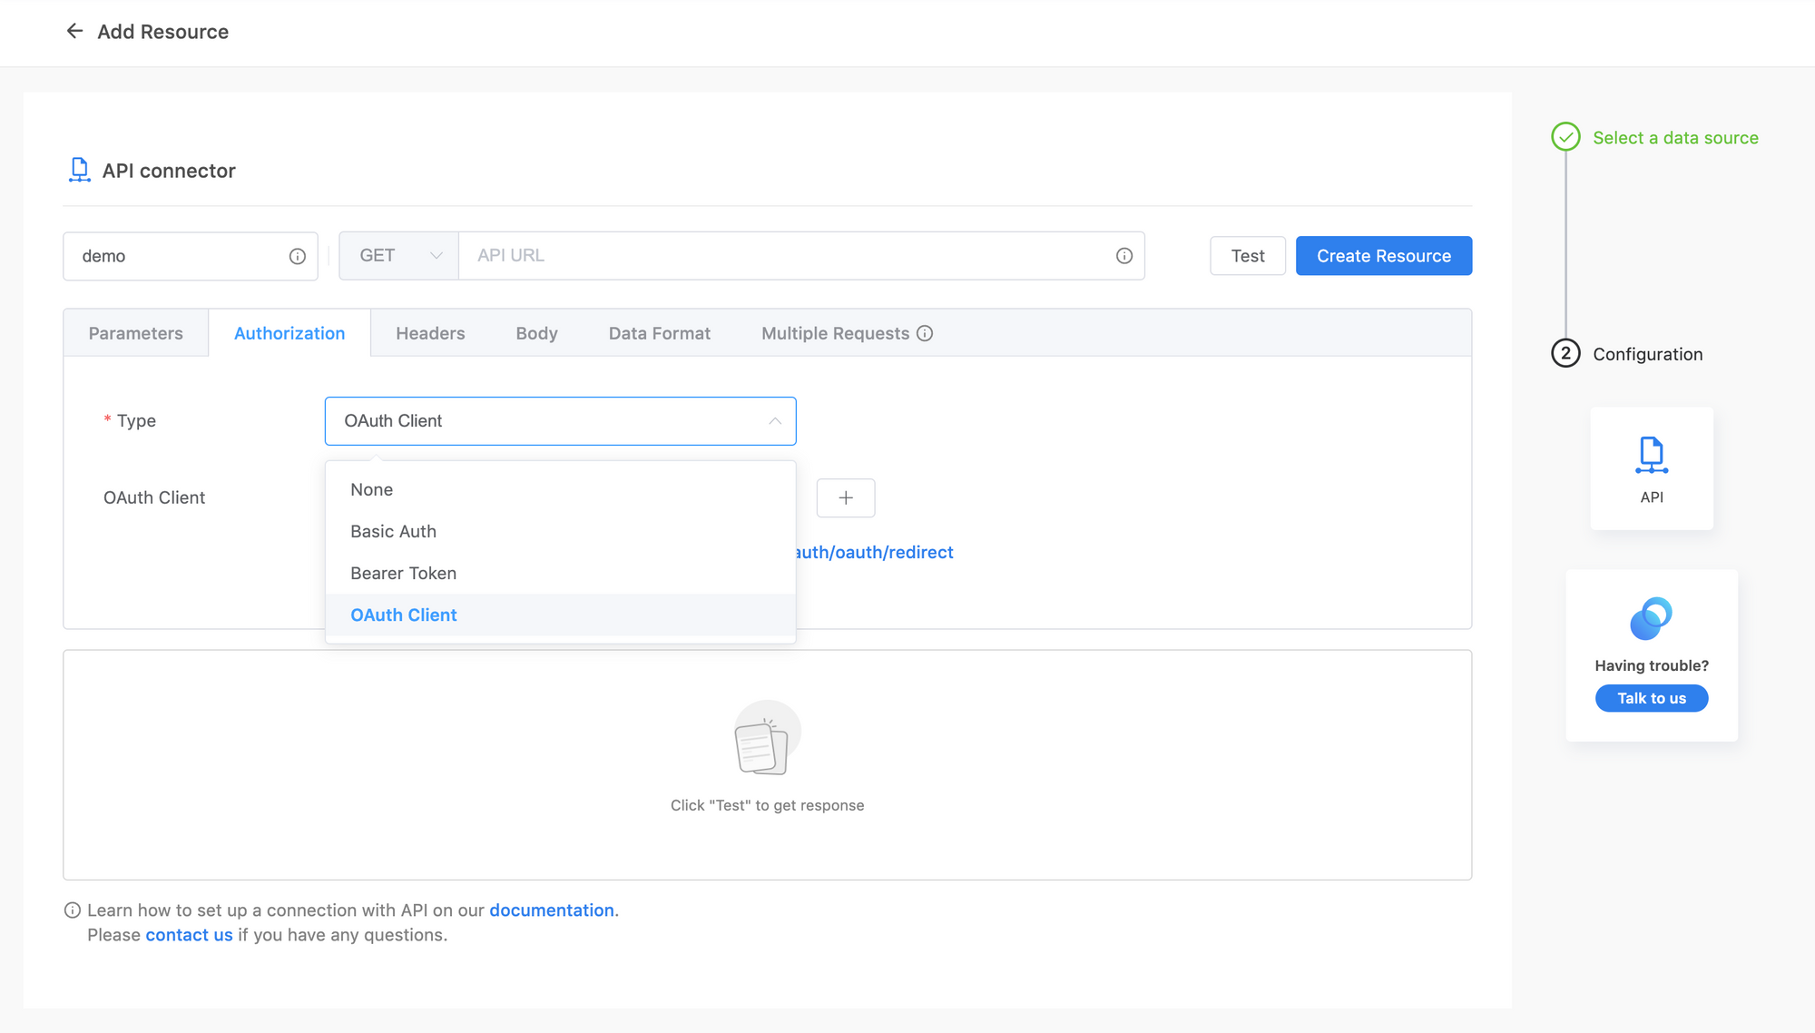Click the back arrow beside Add Resource
The height and width of the screenshot is (1033, 1815).
point(74,32)
